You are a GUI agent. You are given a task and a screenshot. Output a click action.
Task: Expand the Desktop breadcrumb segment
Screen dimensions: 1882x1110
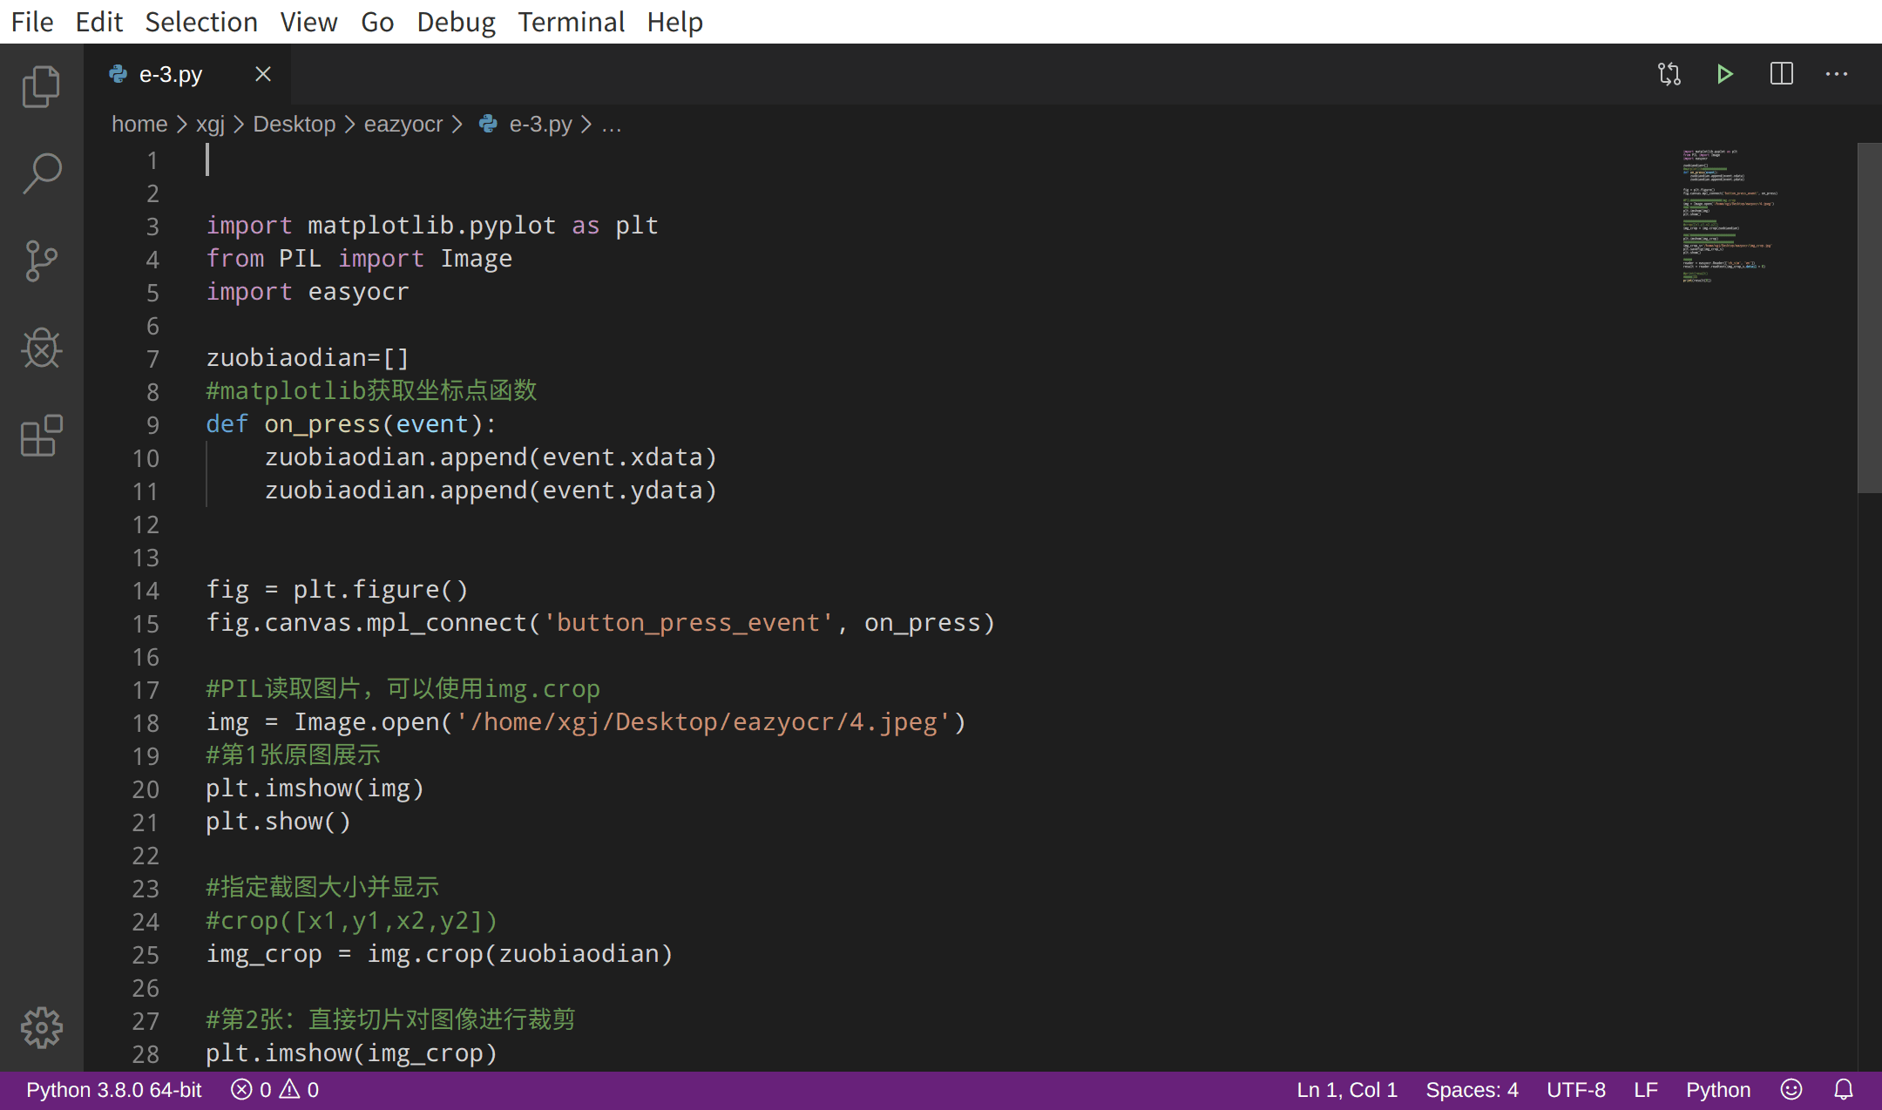coord(294,125)
